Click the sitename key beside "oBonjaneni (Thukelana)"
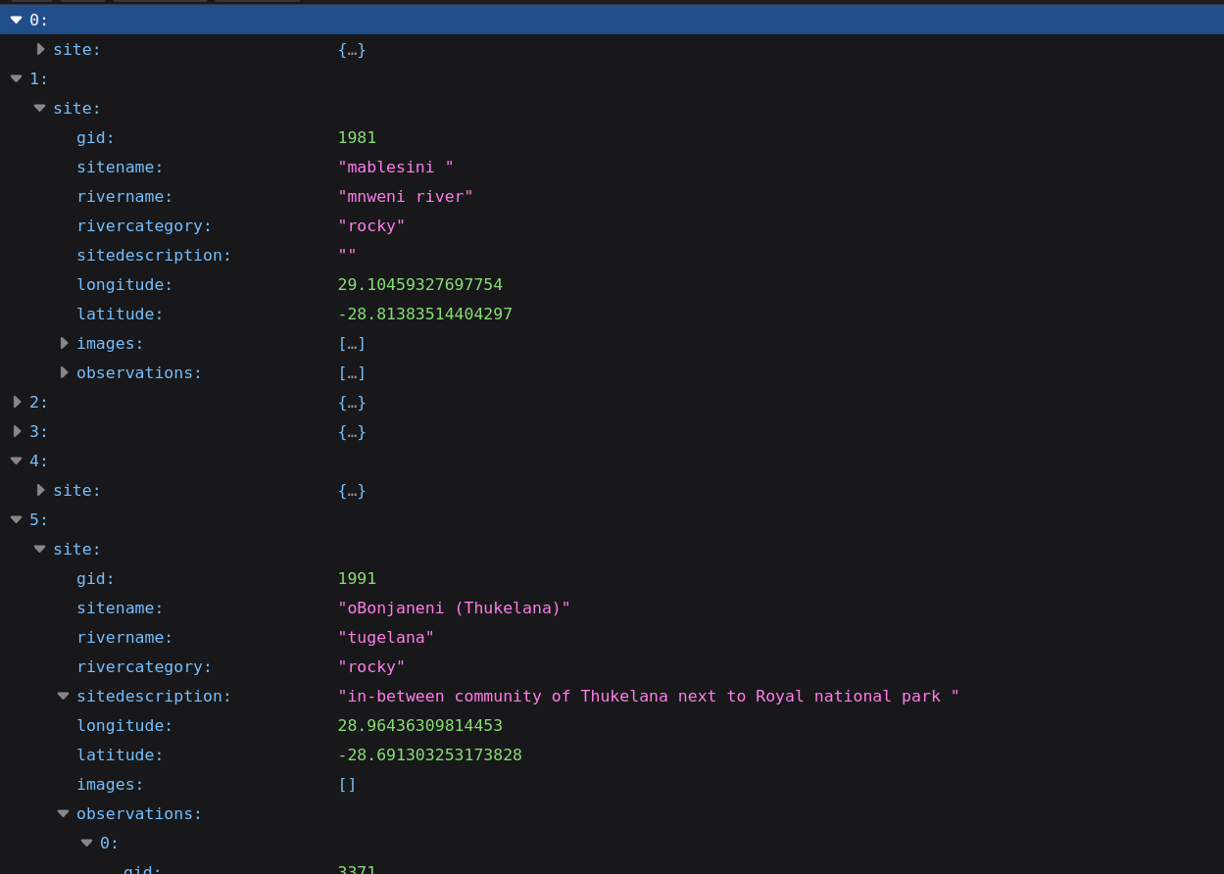This screenshot has width=1224, height=874. [x=120, y=608]
